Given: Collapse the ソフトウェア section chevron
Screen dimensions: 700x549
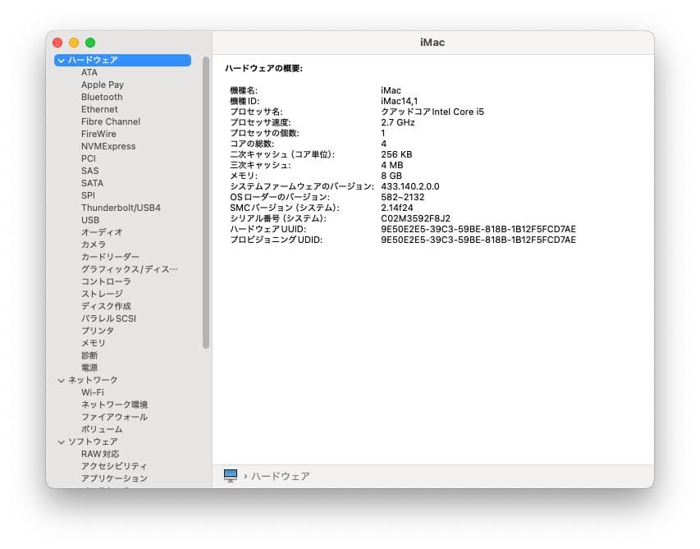Looking at the screenshot, I should (62, 441).
